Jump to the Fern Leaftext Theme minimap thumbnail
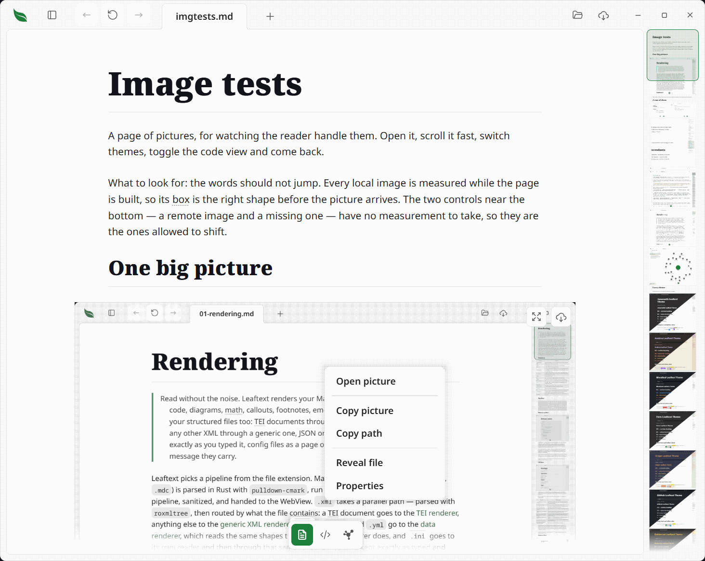 pyautogui.click(x=672, y=430)
